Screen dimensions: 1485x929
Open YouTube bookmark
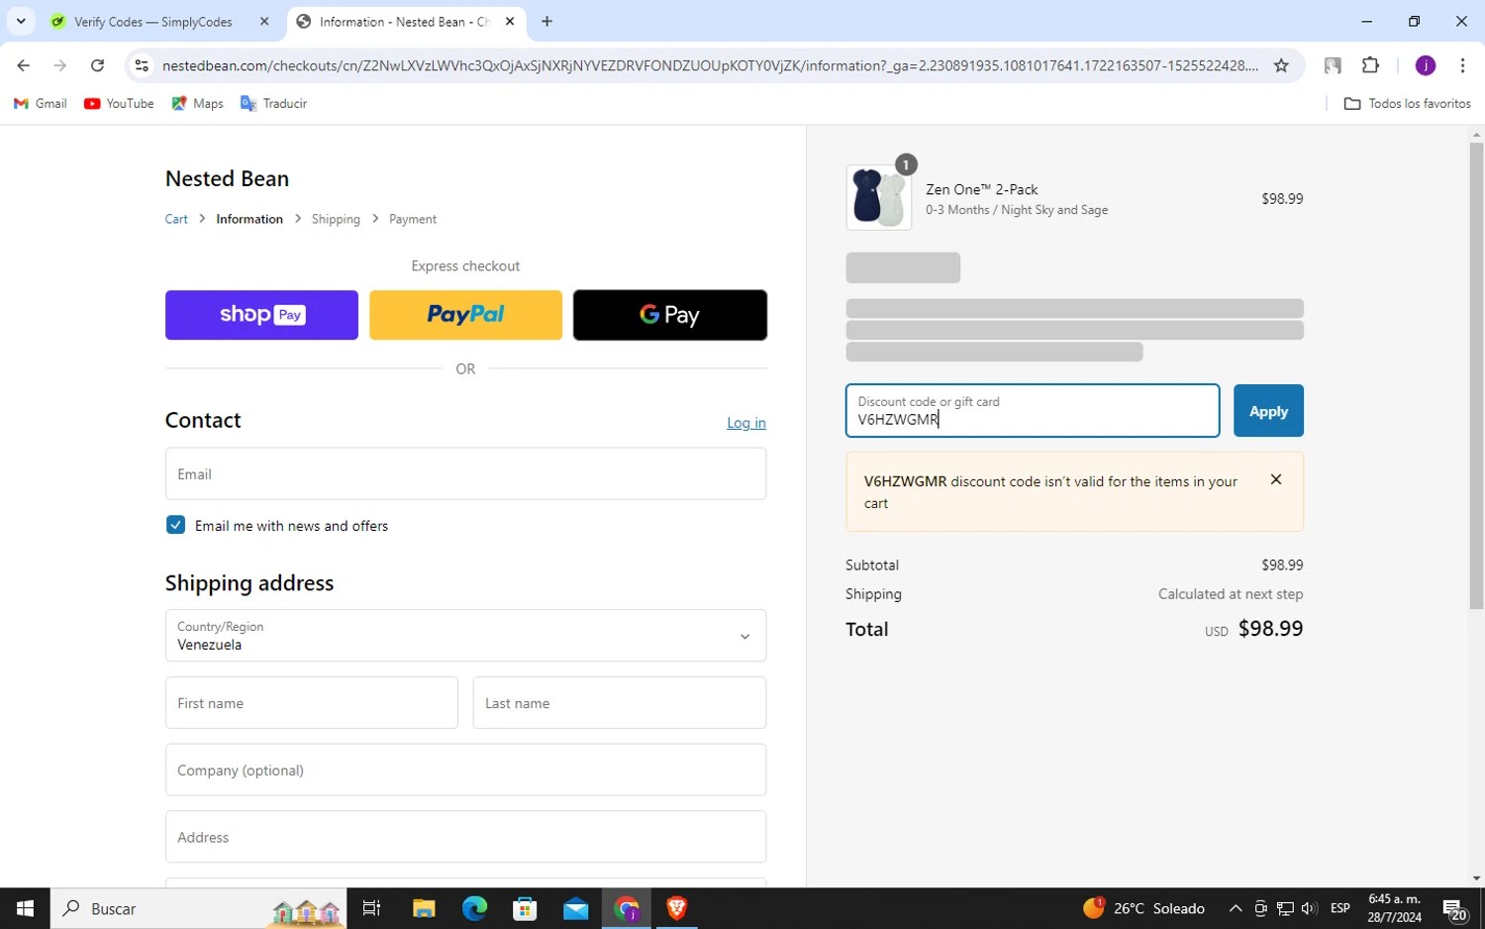click(x=119, y=103)
